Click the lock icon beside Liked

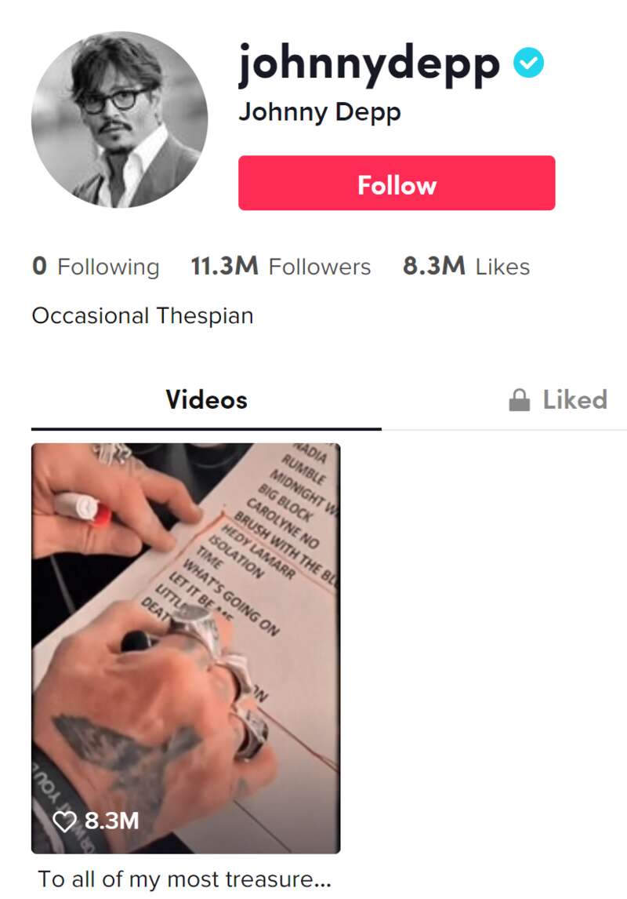(x=520, y=400)
